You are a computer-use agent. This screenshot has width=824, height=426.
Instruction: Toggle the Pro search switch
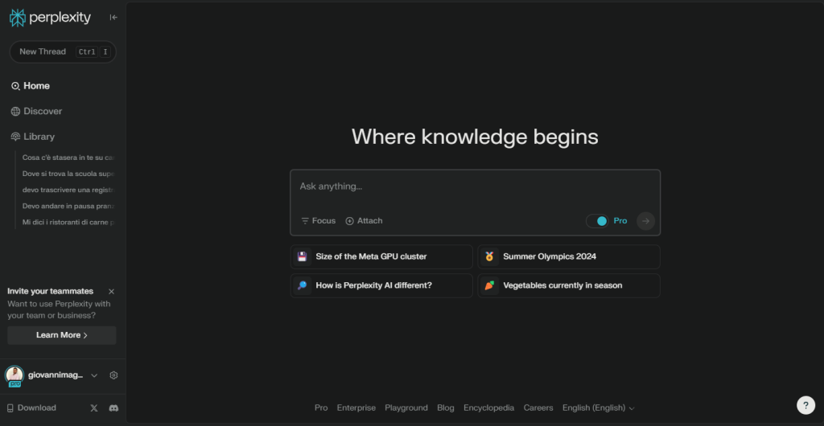[x=597, y=221]
